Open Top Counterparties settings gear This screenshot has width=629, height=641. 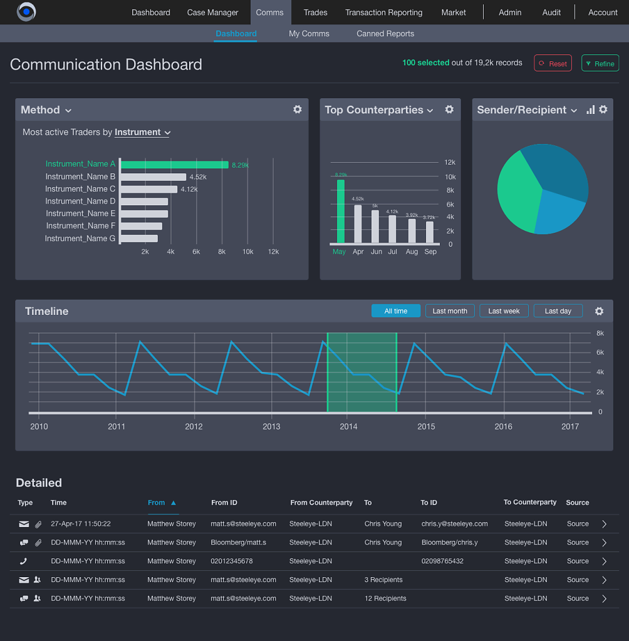(x=449, y=109)
